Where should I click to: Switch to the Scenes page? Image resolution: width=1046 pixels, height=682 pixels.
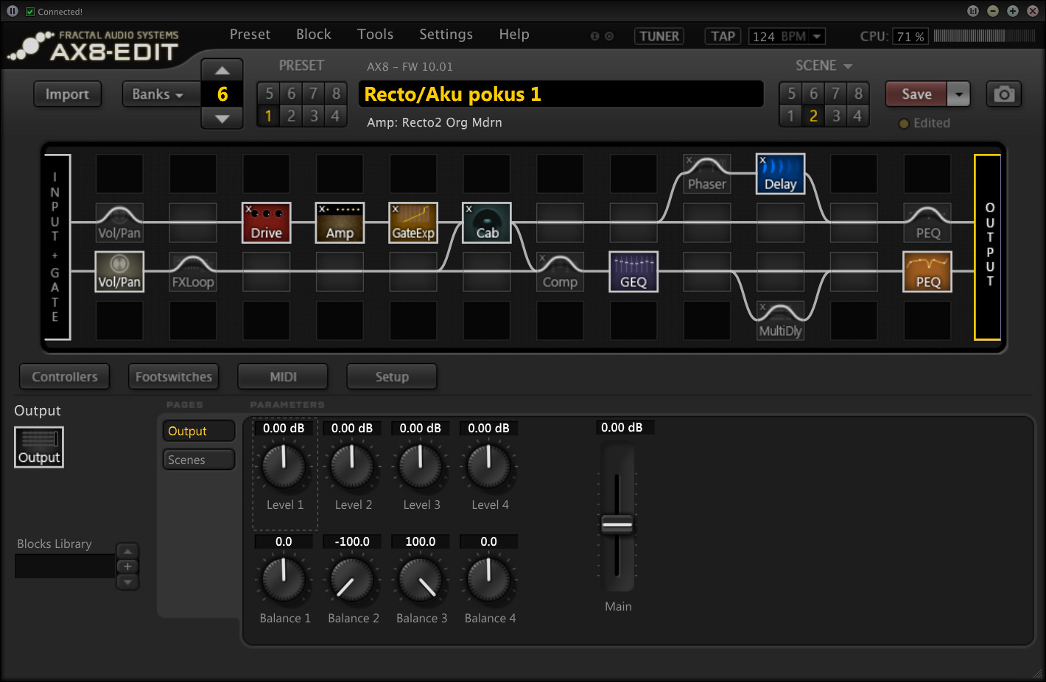click(199, 460)
